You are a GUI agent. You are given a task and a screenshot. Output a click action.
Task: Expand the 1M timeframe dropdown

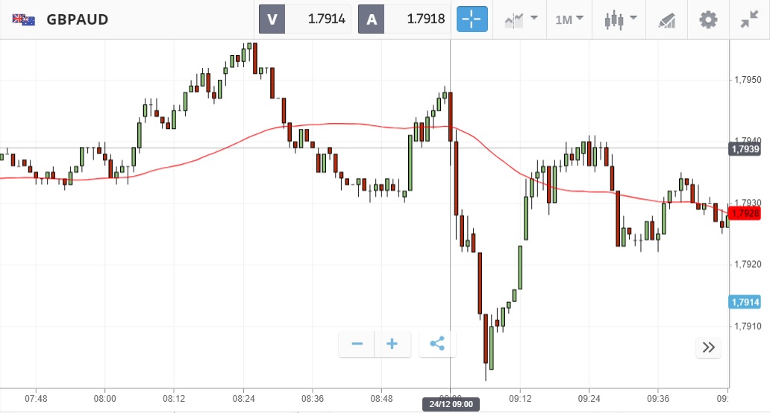tap(569, 19)
